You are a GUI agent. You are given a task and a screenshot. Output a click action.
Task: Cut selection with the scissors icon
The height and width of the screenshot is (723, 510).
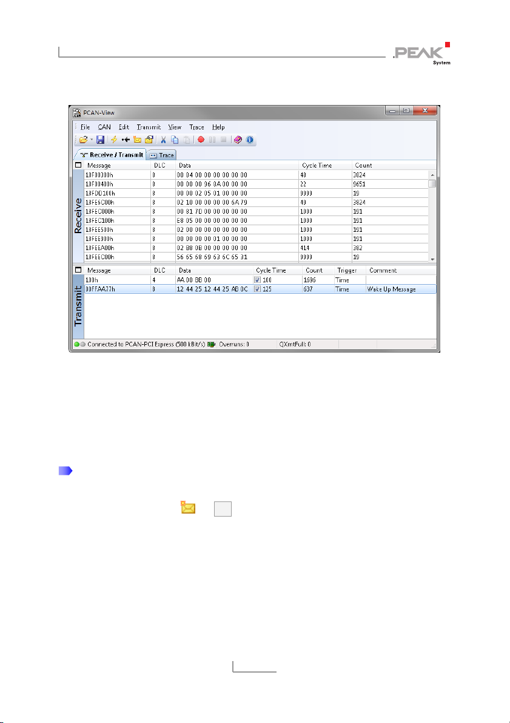(163, 140)
